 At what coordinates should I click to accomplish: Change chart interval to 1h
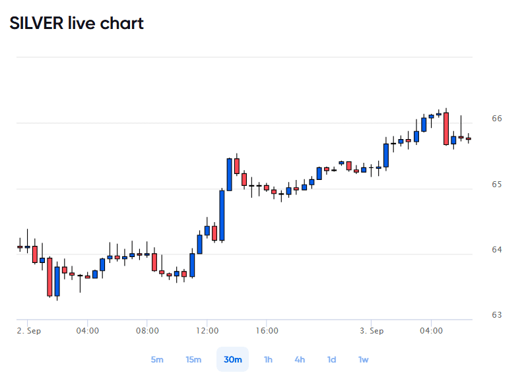click(x=268, y=359)
